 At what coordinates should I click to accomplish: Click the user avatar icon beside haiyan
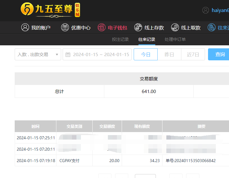tap(206, 10)
